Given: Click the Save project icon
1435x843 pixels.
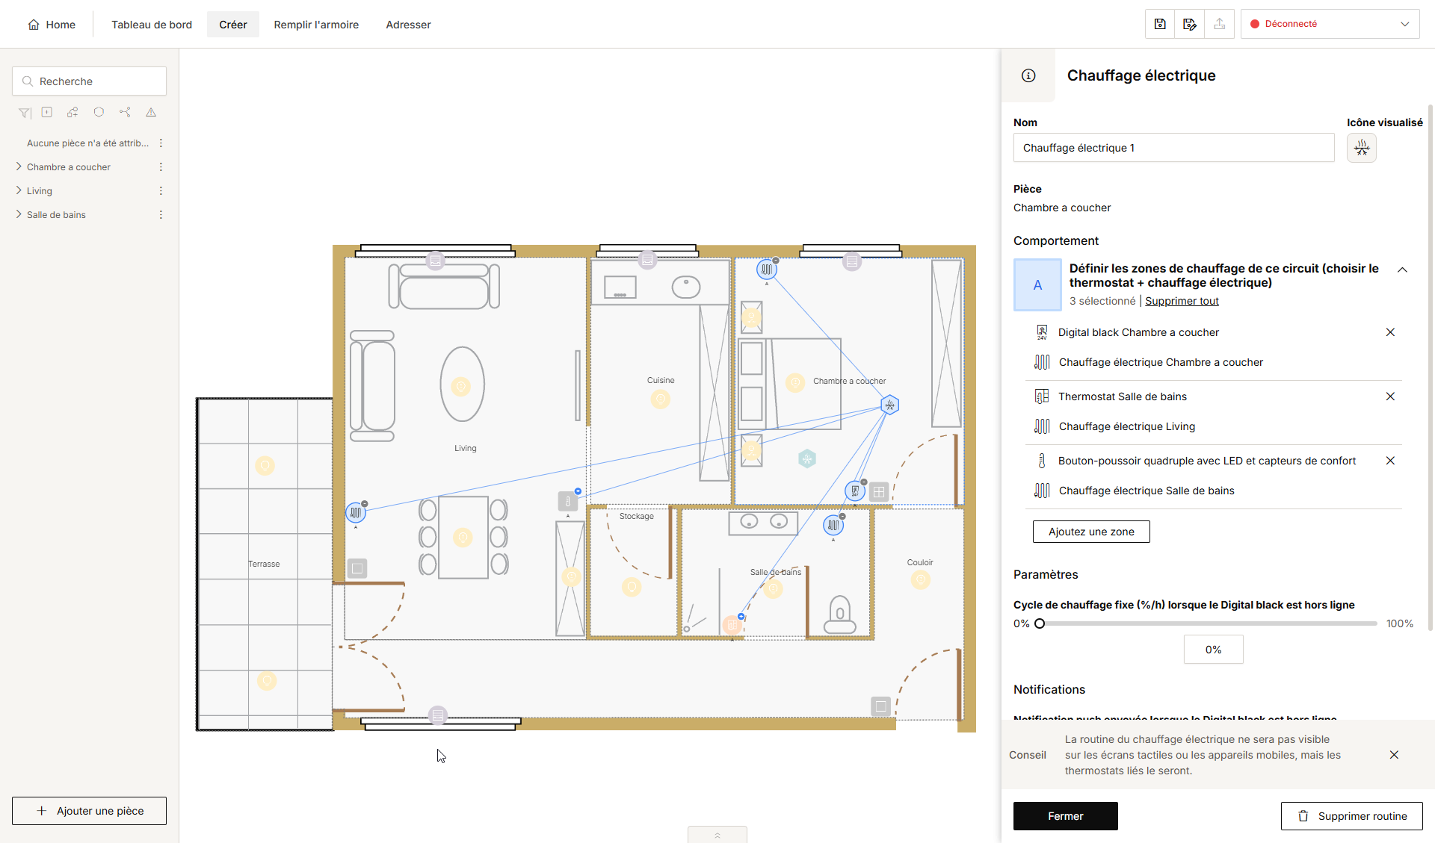Looking at the screenshot, I should [x=1160, y=24].
